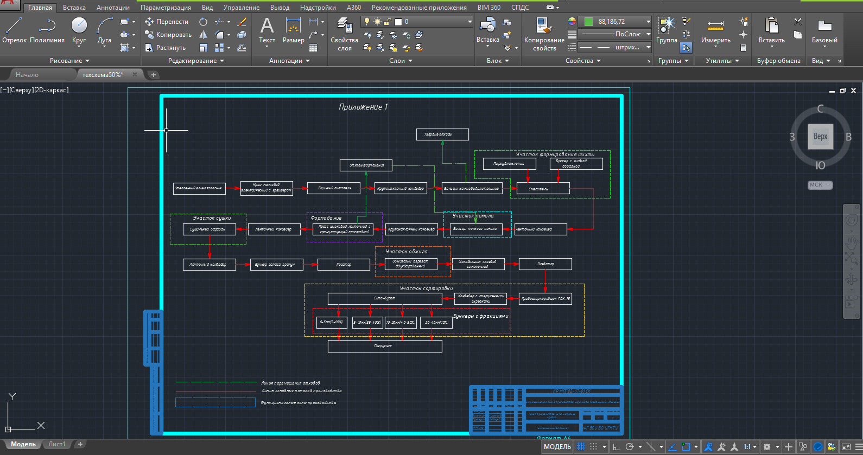
Task: Open the object color dropdown 88,186,72
Action: coord(614,22)
